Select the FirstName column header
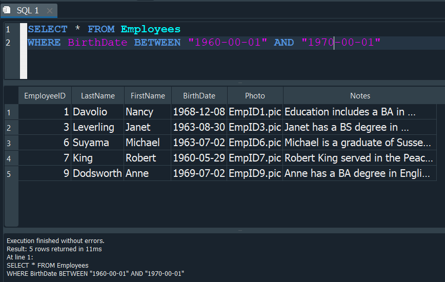The image size is (445, 282). 148,95
